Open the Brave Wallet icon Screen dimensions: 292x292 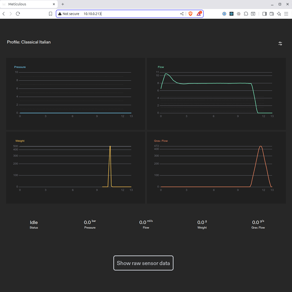[x=272, y=14]
